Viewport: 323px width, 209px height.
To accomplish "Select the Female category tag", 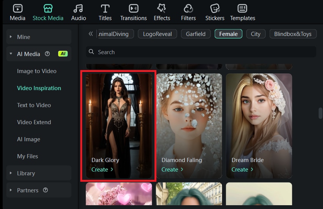I will (228, 34).
